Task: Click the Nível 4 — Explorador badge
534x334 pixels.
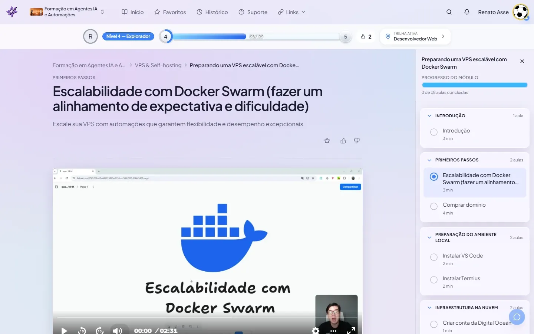Action: click(128, 36)
